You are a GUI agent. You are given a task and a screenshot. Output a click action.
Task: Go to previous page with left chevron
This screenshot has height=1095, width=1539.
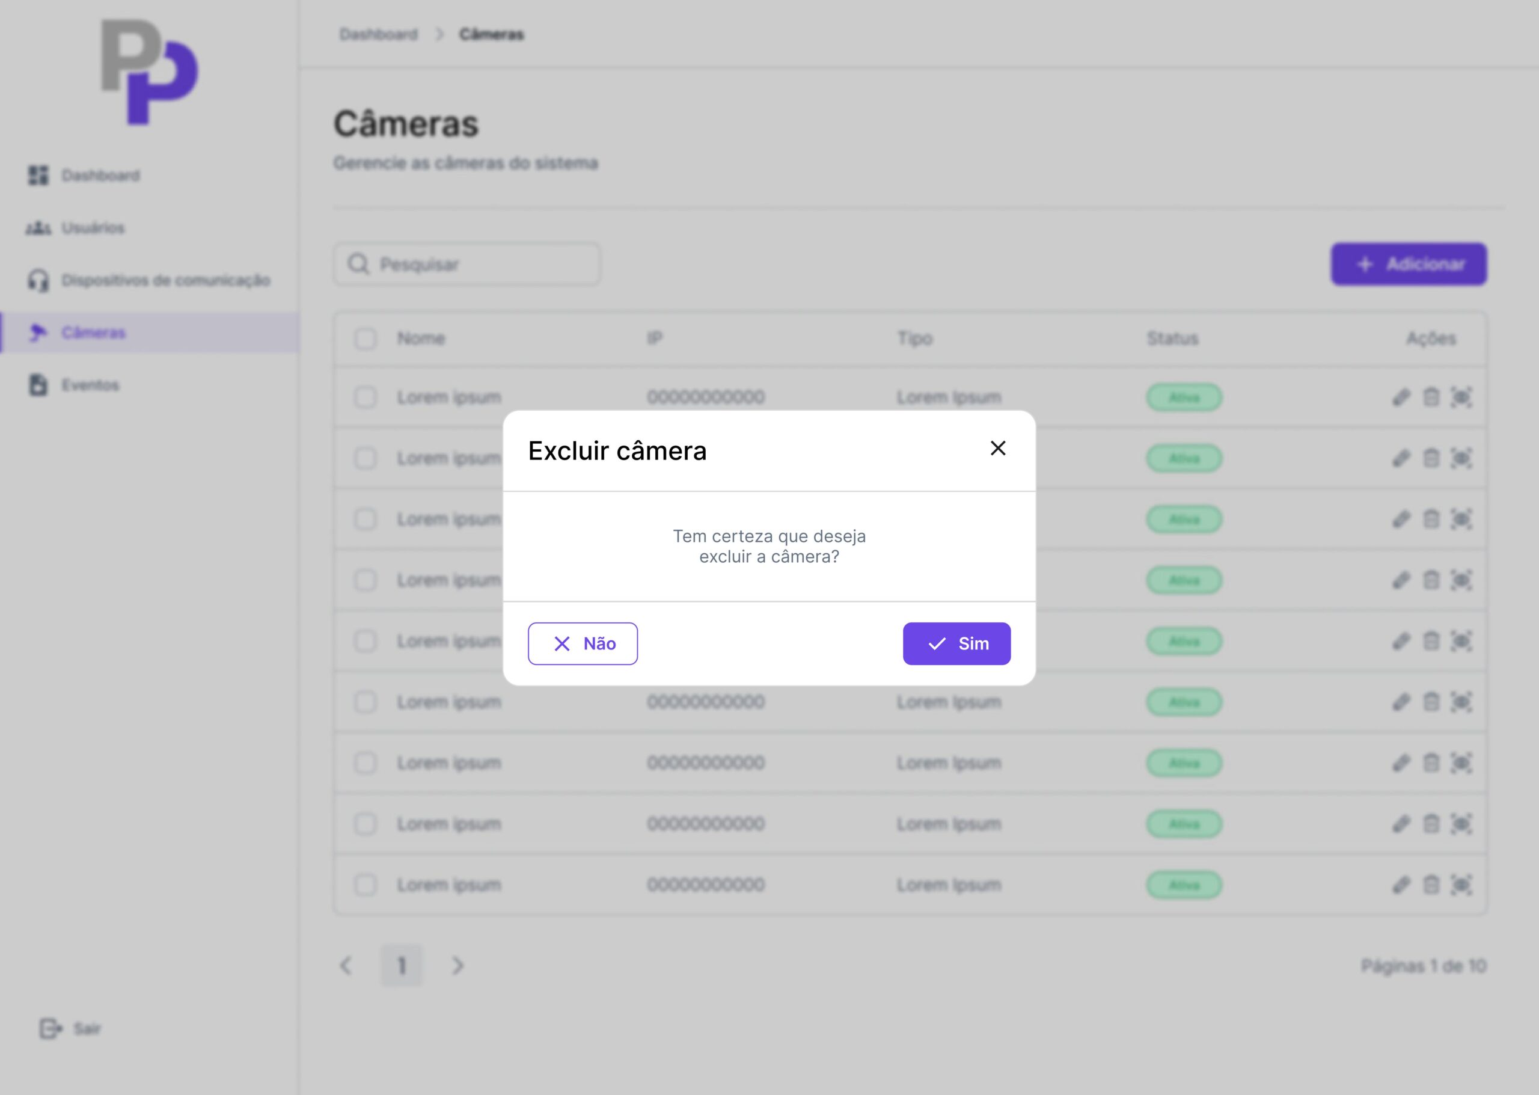[x=346, y=966]
